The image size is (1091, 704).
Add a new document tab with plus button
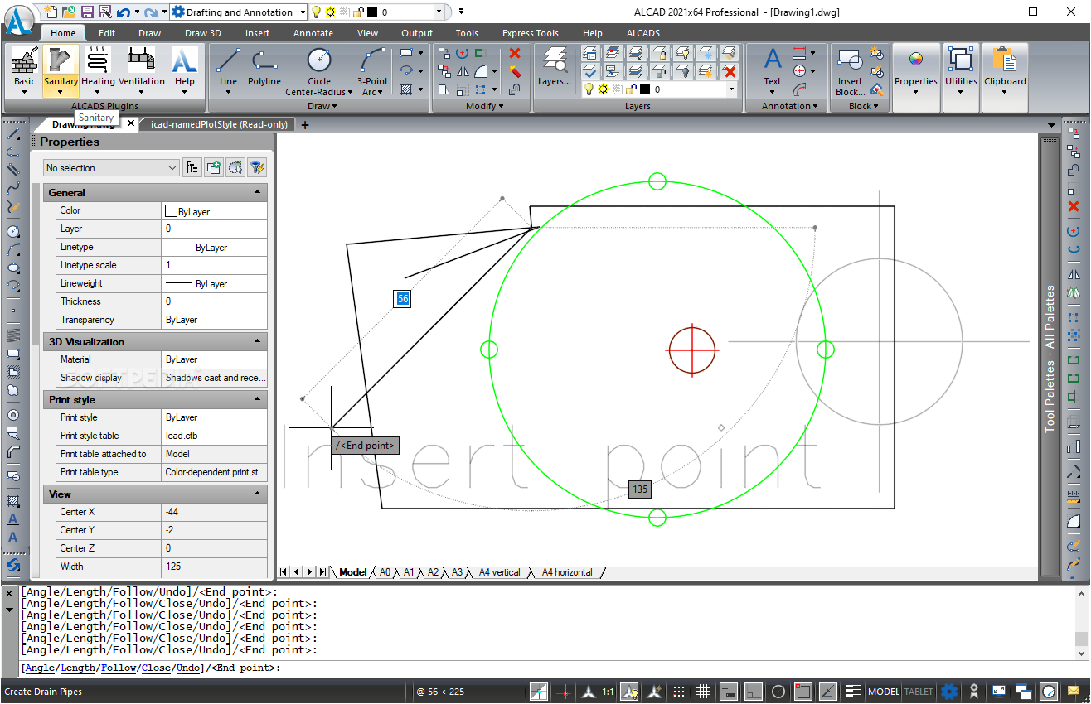coord(305,125)
